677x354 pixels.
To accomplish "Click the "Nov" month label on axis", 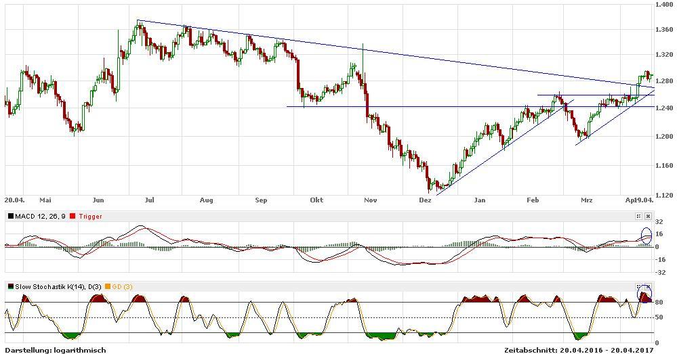I will [370, 200].
